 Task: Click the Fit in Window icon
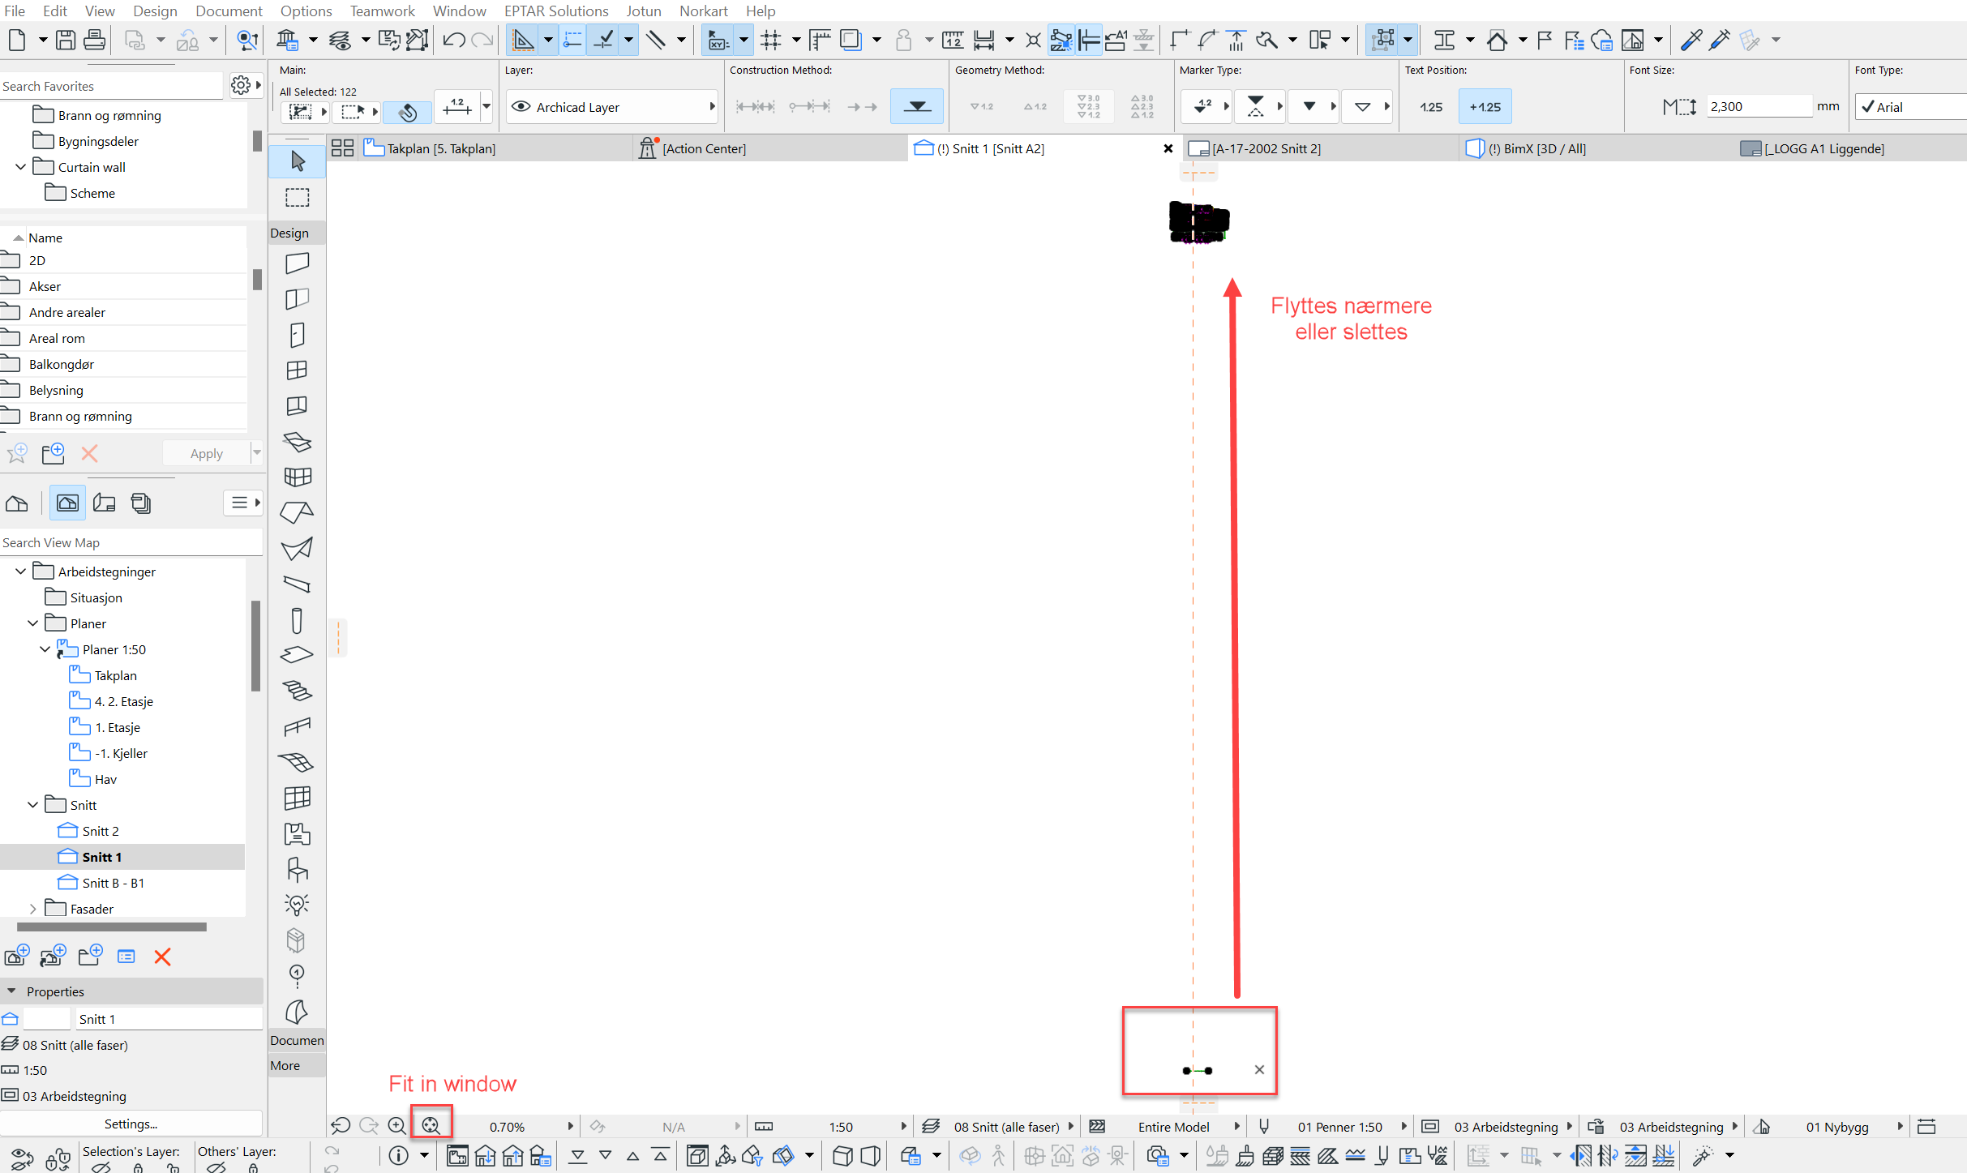pos(431,1125)
